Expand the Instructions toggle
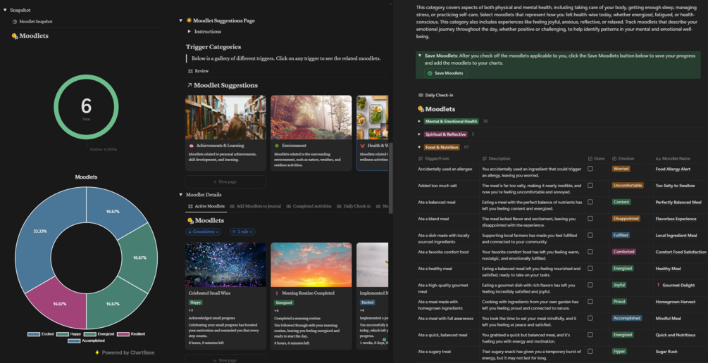708x363 pixels. point(190,32)
